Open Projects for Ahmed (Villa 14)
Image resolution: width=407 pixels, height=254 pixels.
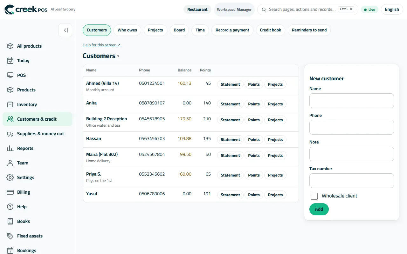click(275, 84)
